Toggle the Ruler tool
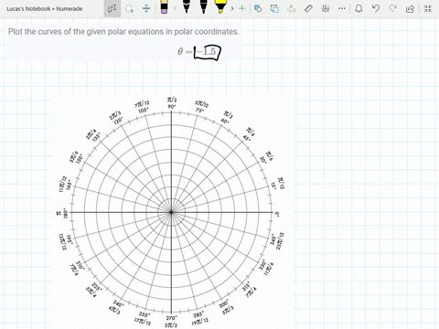This screenshot has height=329, width=439. pyautogui.click(x=308, y=8)
